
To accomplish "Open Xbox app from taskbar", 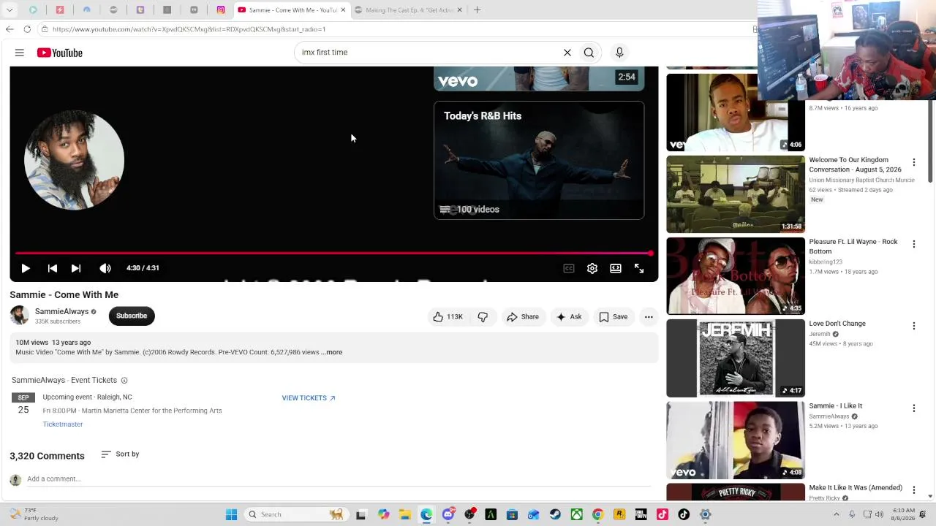I will click(577, 514).
